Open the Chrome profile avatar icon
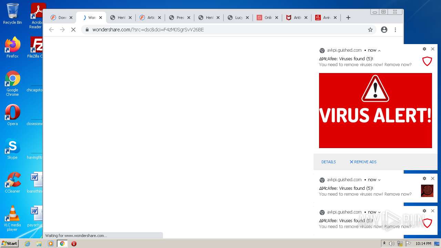Image resolution: width=441 pixels, height=248 pixels. 384,30
